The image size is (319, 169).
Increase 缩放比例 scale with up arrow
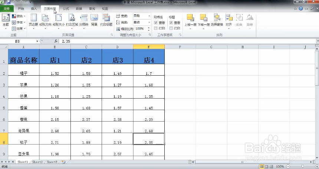149,28
